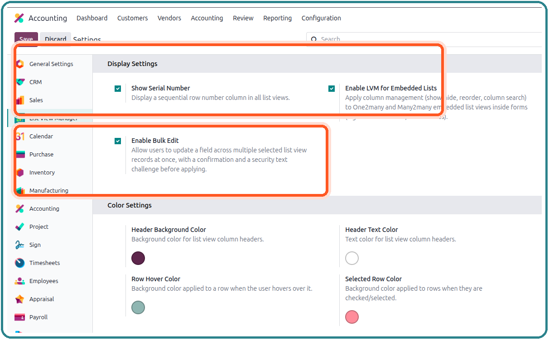Select the Timesheets clock icon

[19, 263]
